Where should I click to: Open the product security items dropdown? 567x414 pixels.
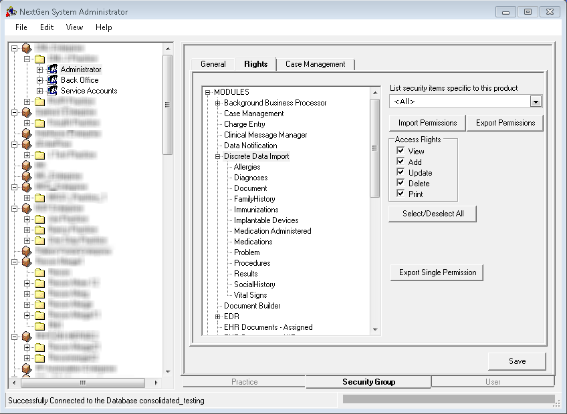click(536, 101)
